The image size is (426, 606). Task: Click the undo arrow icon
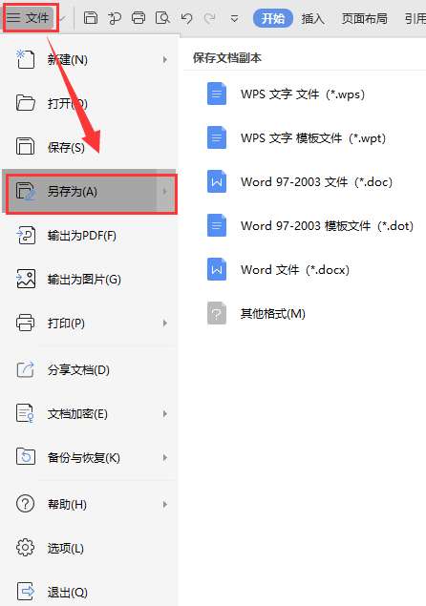coord(186,18)
